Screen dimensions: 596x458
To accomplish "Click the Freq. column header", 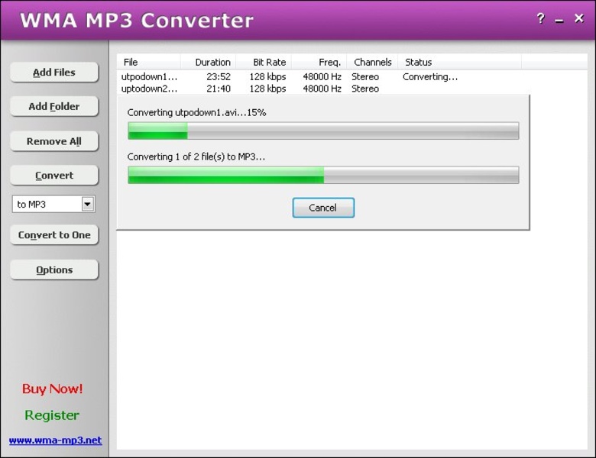I will click(319, 62).
